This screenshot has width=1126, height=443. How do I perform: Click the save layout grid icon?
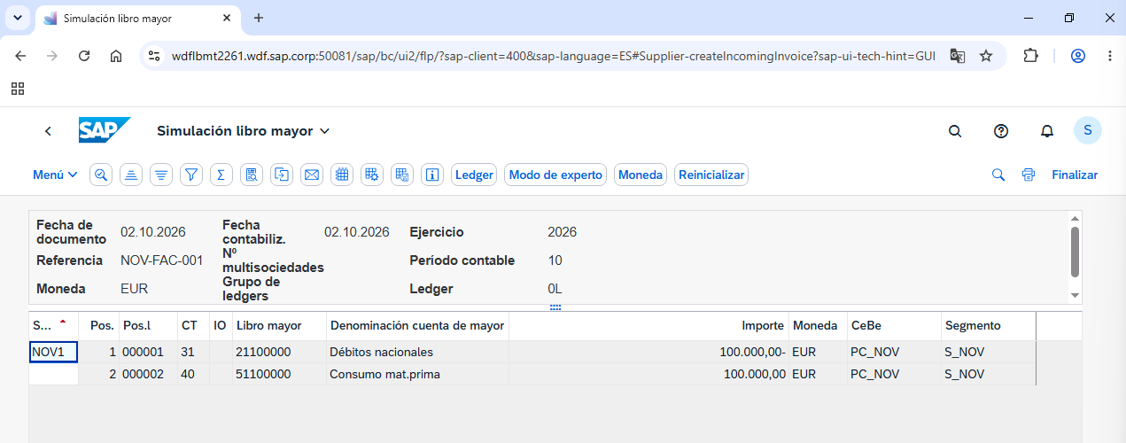coord(402,175)
